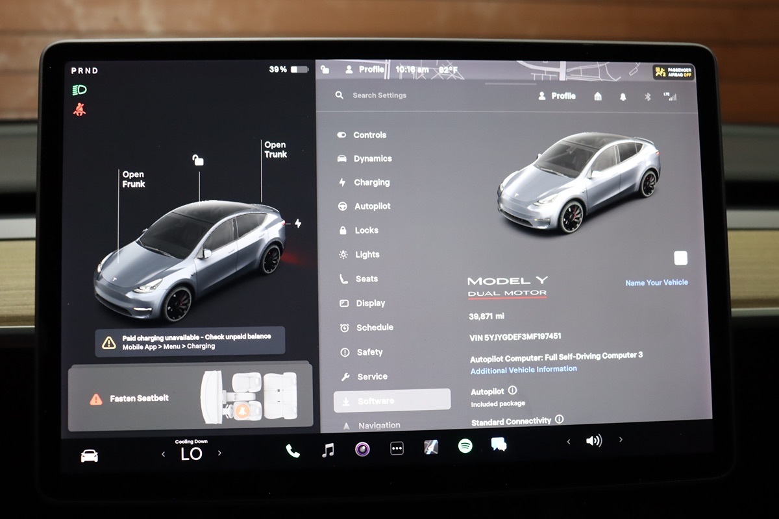
Task: Open the Messages chat-bubble app
Action: 499,444
